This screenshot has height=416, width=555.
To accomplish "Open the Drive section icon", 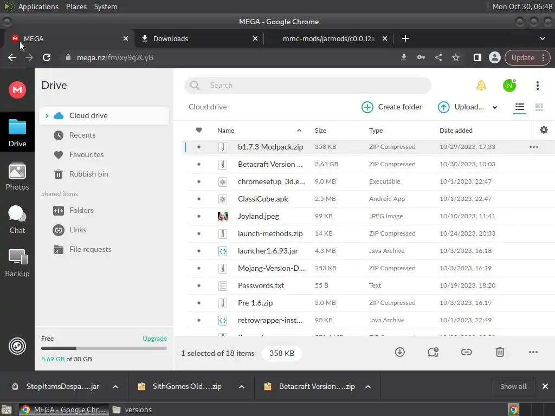I will pos(17,133).
